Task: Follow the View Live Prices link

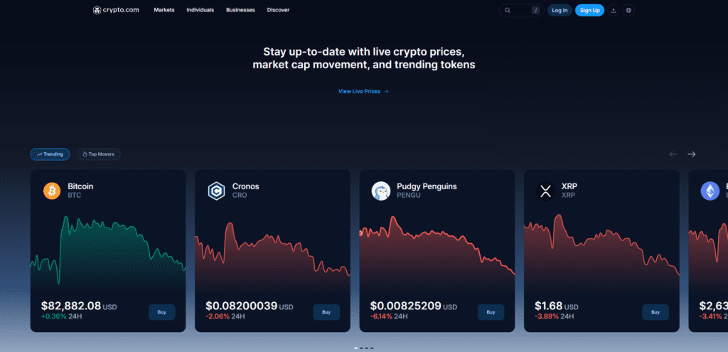Action: click(363, 92)
